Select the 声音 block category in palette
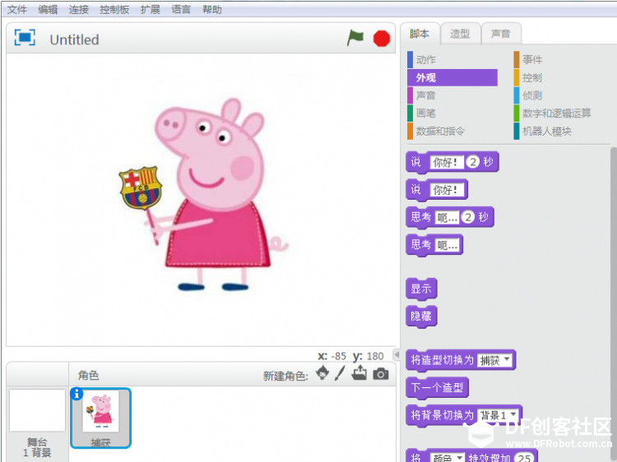The image size is (617, 462). tap(452, 95)
